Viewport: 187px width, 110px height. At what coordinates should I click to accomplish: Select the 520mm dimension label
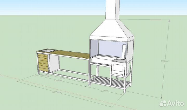click(x=44, y=75)
